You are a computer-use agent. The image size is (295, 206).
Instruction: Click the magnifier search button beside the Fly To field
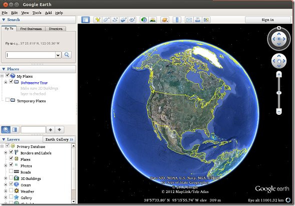[67, 55]
